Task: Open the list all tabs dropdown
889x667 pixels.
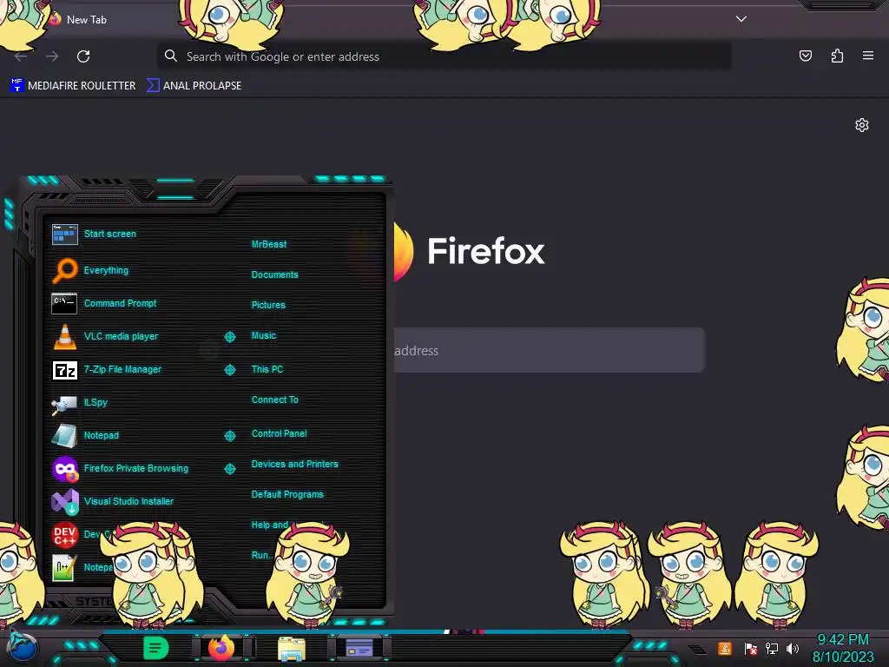Action: pyautogui.click(x=741, y=19)
